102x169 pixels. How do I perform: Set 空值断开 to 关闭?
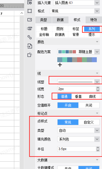pos(89,105)
